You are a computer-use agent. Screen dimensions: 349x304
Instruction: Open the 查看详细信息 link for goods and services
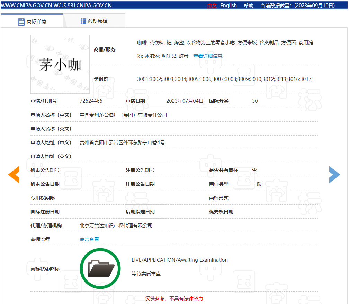pos(208,56)
